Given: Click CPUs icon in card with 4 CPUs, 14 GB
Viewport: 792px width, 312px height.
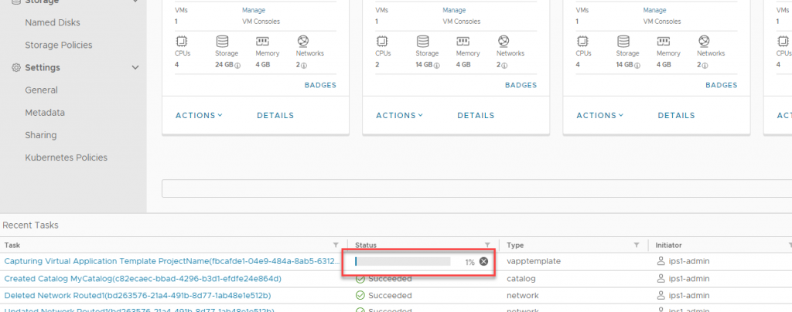Looking at the screenshot, I should tap(582, 41).
